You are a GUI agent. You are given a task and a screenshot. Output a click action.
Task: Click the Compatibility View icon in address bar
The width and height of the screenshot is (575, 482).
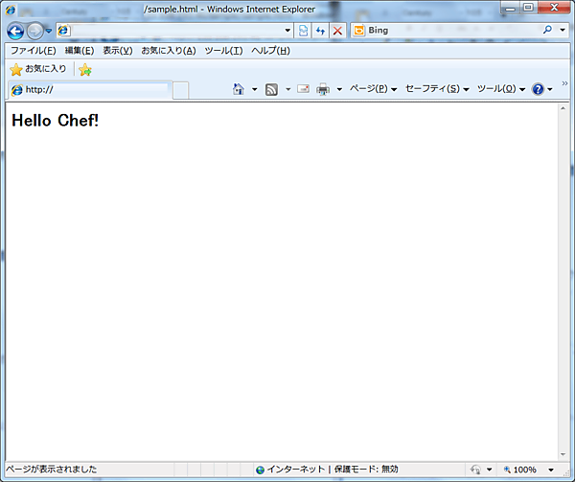(x=303, y=31)
